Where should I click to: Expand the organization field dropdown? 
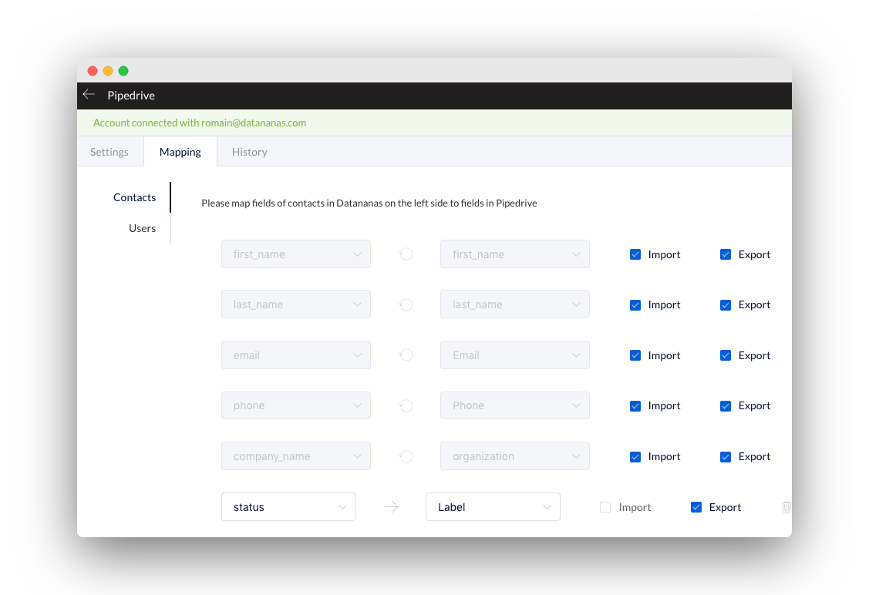point(515,456)
